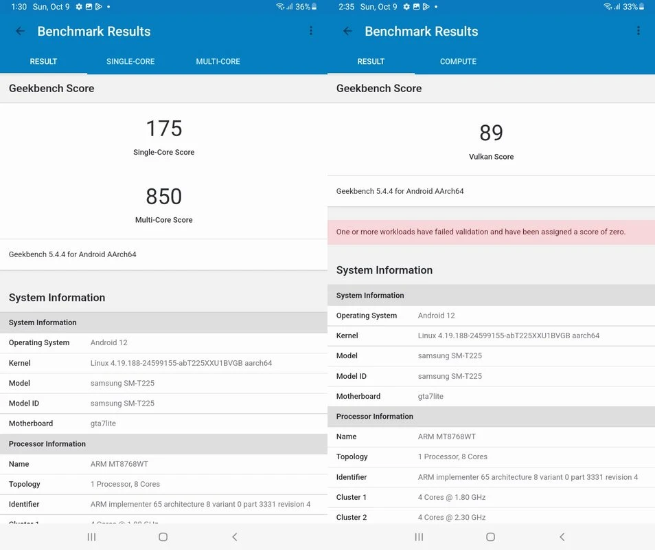This screenshot has height=550, width=655.
Task: Tap Model row value on left screen
Action: pos(122,383)
